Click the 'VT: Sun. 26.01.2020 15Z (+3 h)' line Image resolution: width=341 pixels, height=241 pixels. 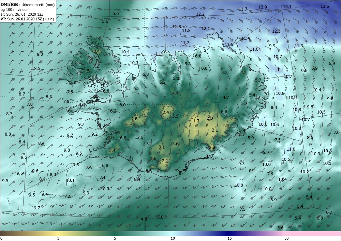(x=27, y=19)
